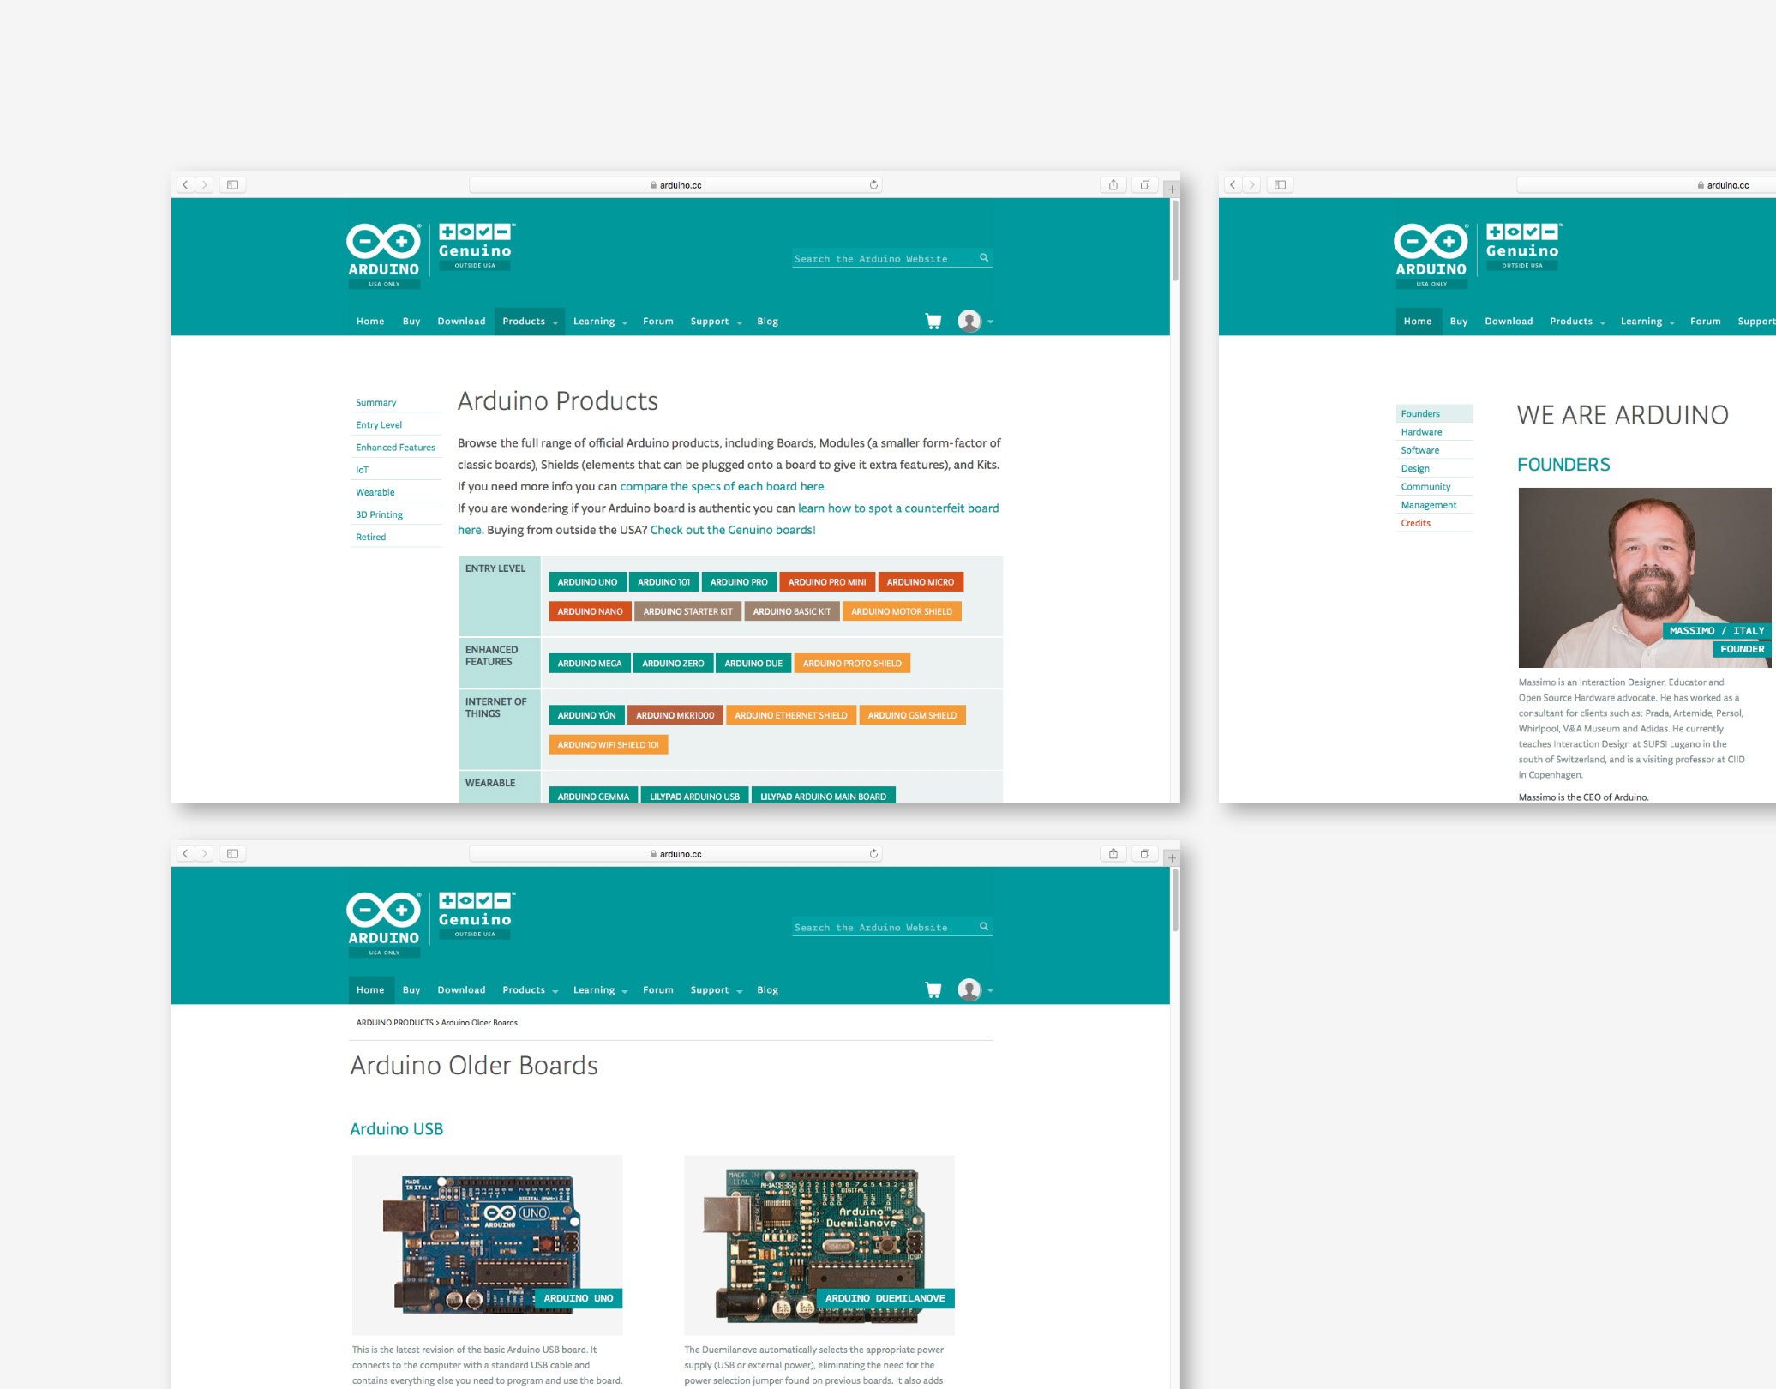Select Wearable in Products sidebar
The image size is (1776, 1389).
tap(375, 492)
